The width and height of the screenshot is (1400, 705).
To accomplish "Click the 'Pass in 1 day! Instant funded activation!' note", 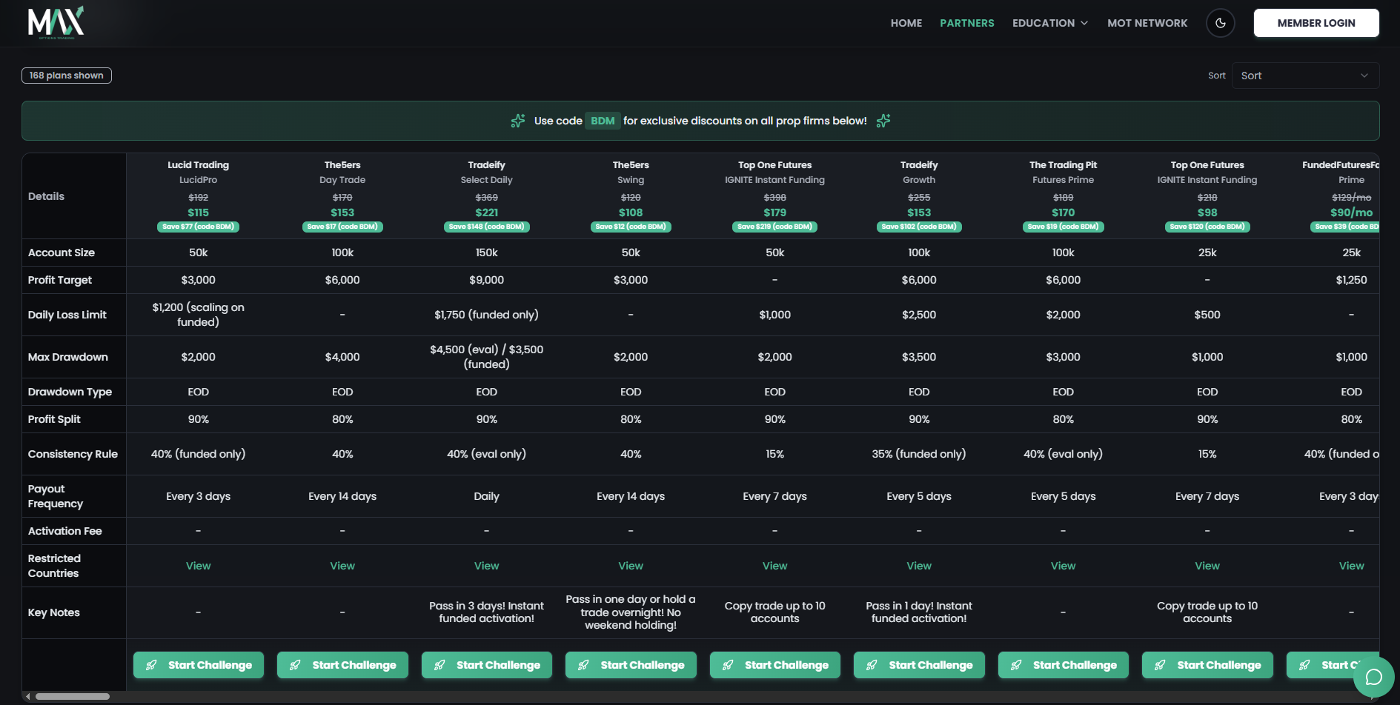I will pyautogui.click(x=919, y=612).
